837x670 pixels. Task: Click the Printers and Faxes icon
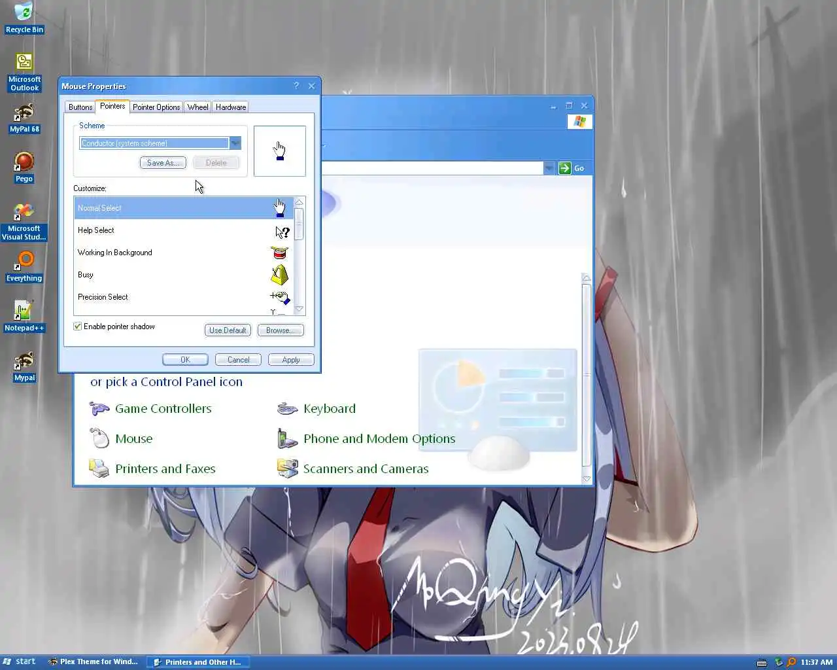point(99,468)
